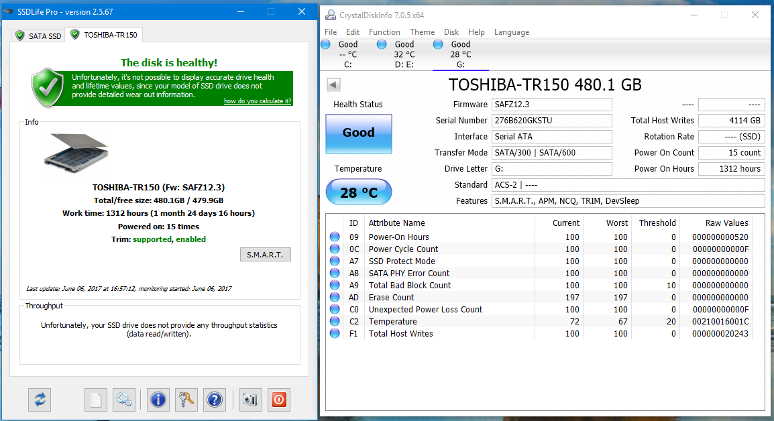The image size is (774, 421).
Task: Take a screenshot with the camera icon
Action: [x=250, y=400]
